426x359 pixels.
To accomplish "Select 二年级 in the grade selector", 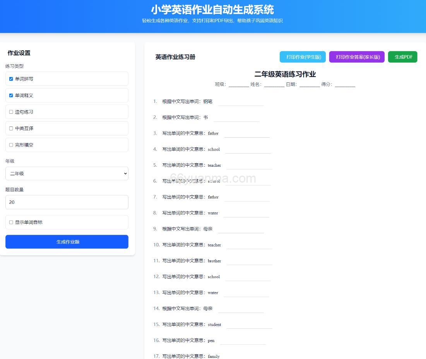I will pos(67,173).
